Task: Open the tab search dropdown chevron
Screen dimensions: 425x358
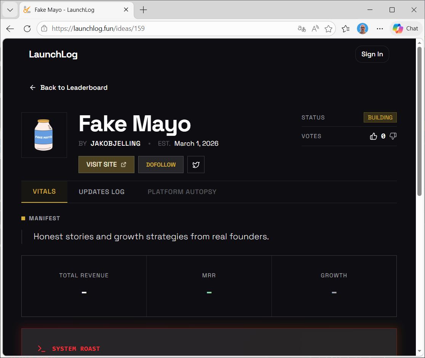Action: [10, 10]
